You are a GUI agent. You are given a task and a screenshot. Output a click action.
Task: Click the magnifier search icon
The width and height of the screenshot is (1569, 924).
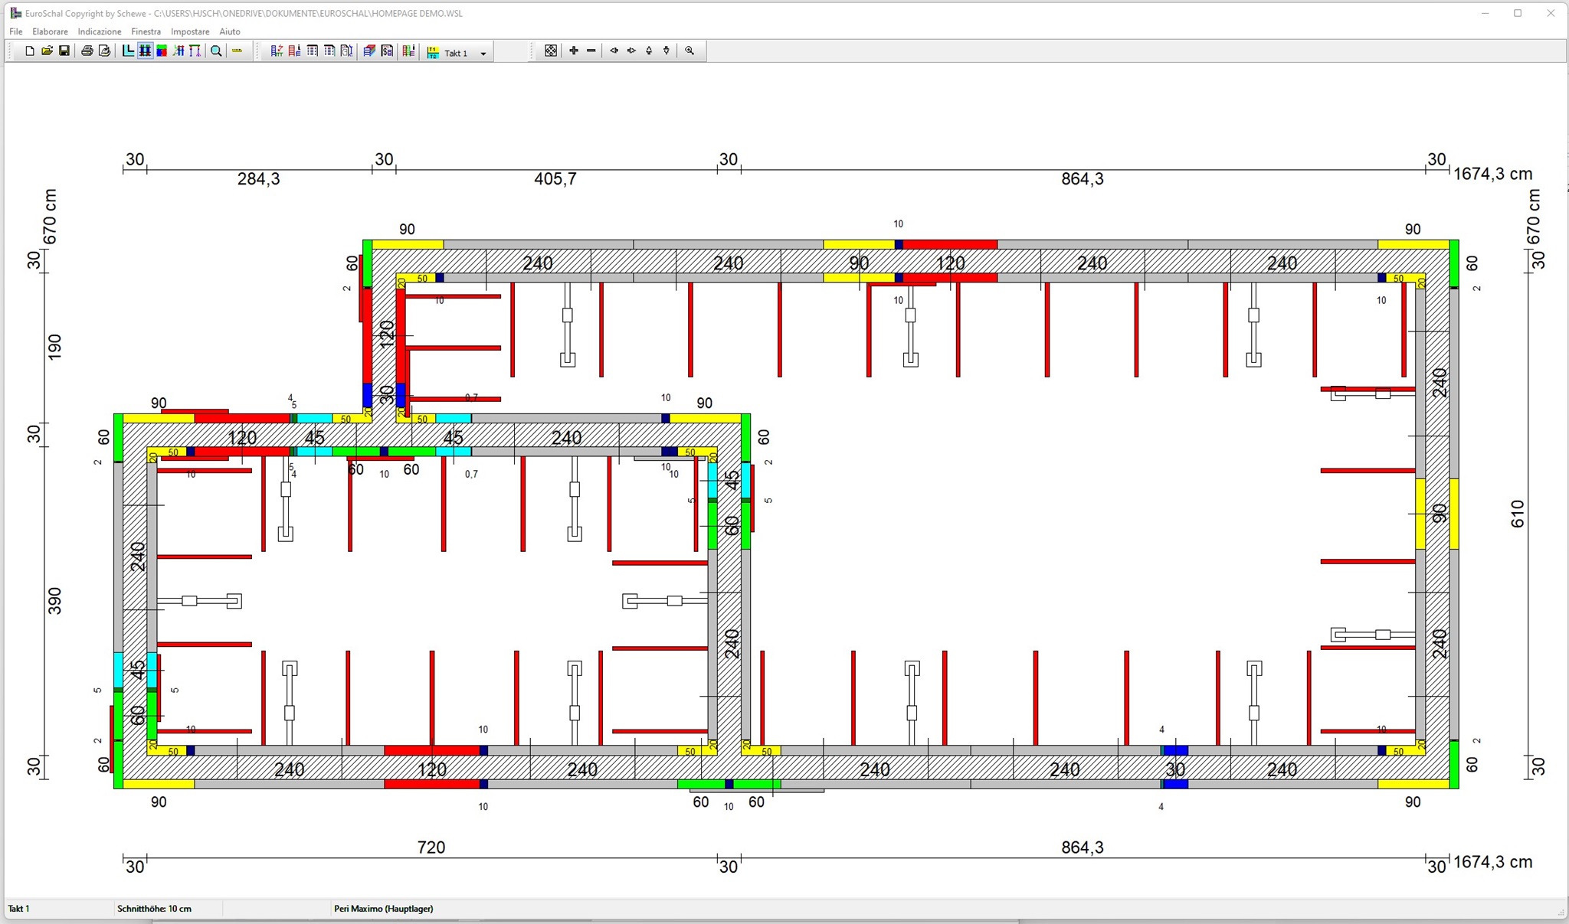[216, 51]
